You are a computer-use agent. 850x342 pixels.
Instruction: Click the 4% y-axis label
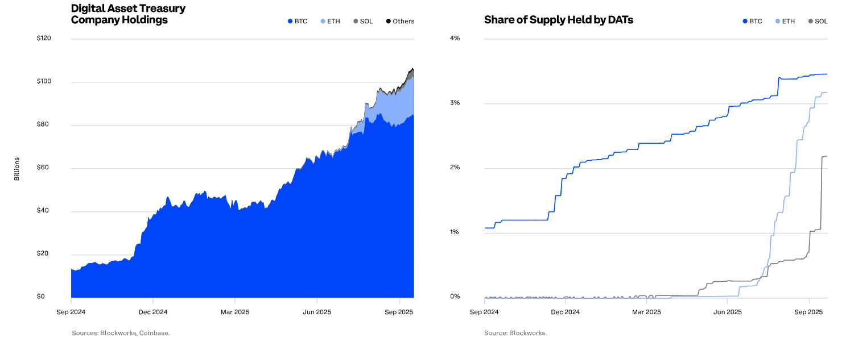455,38
